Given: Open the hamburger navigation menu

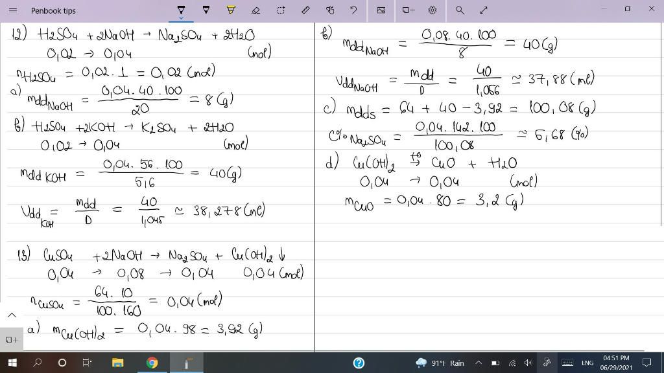Looking at the screenshot, I should (13, 10).
